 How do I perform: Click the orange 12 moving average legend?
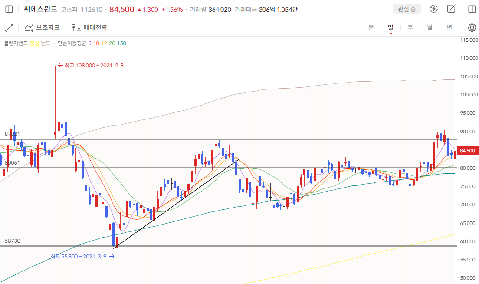pos(104,43)
